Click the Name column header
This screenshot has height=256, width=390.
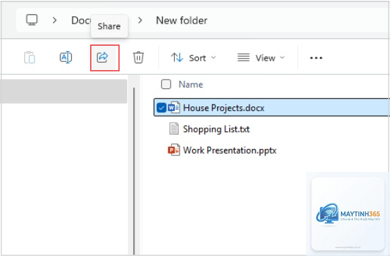coord(191,84)
